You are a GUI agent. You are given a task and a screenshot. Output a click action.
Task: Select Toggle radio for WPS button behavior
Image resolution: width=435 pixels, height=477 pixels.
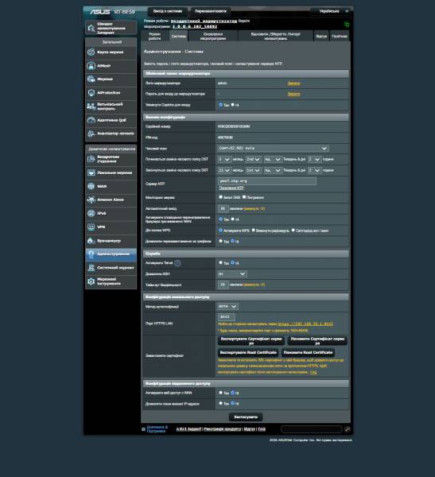pyautogui.click(x=253, y=231)
